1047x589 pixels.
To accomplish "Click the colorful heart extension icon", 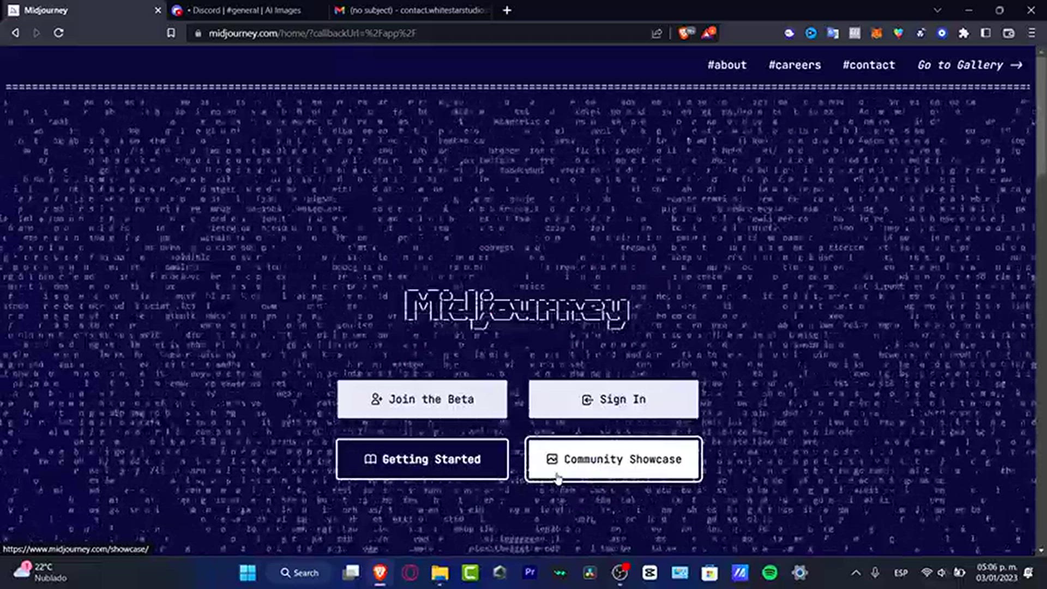I will point(898,33).
